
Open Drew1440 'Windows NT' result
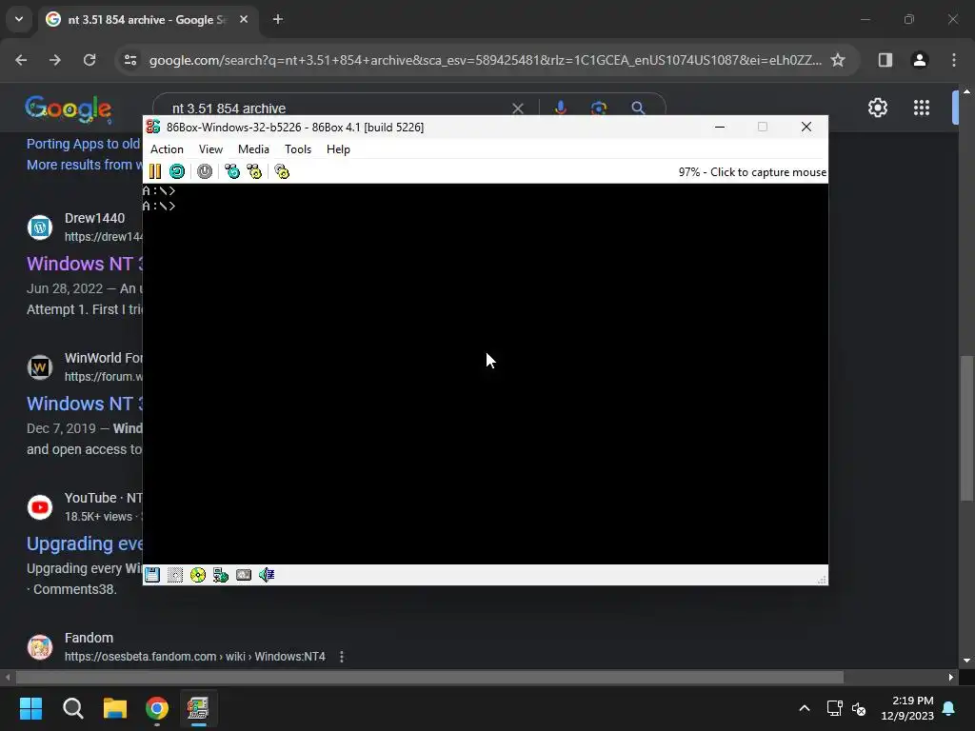point(85,264)
